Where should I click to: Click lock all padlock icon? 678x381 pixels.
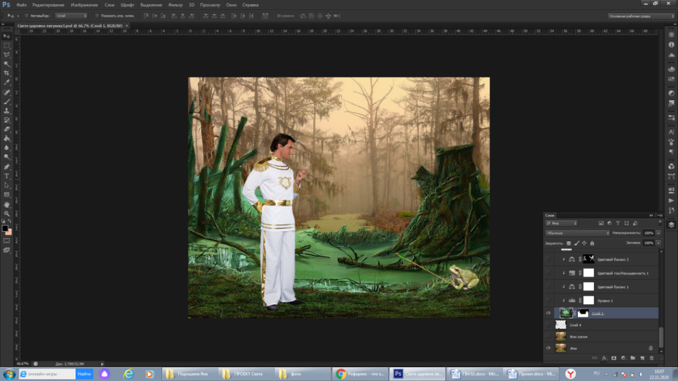[x=592, y=243]
